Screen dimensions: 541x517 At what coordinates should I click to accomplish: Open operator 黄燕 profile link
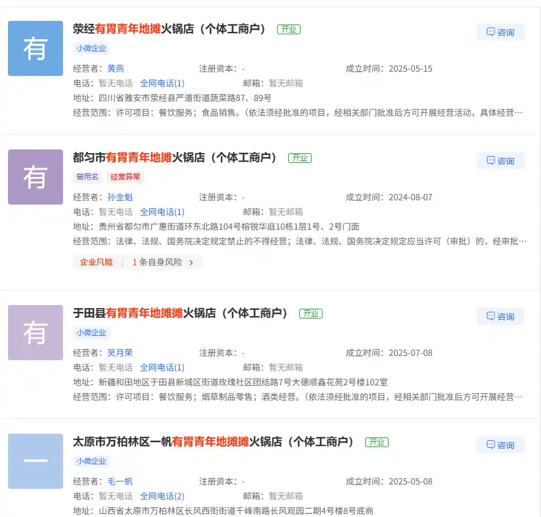point(116,69)
